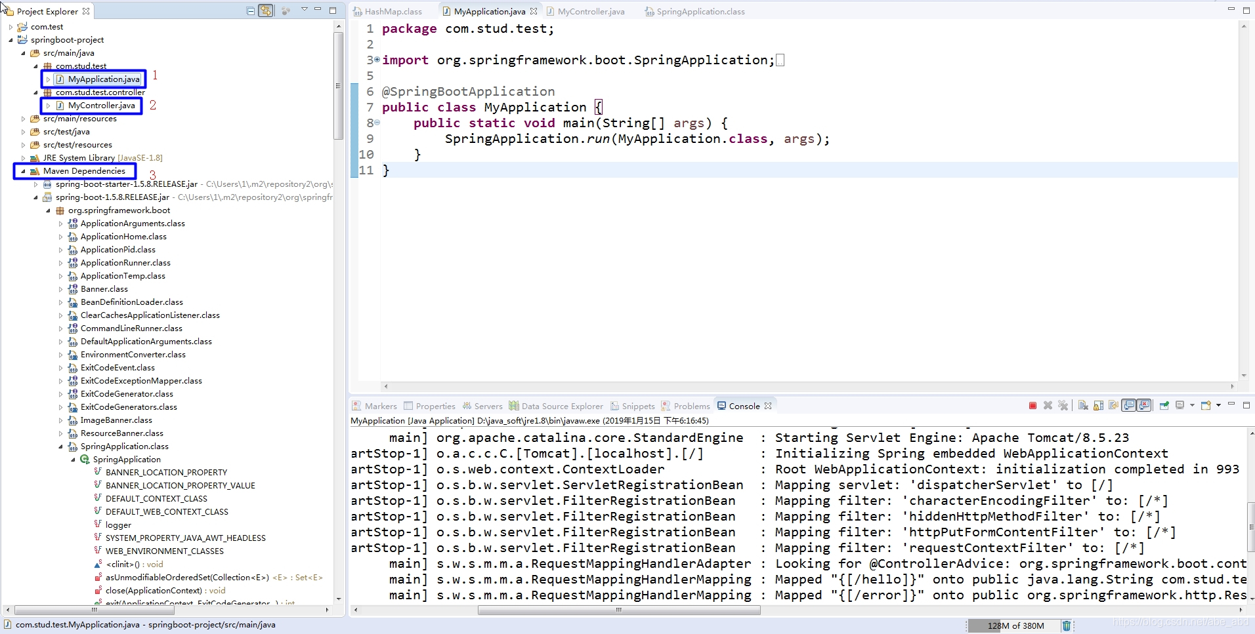Expand the Banner.class node

(60, 289)
